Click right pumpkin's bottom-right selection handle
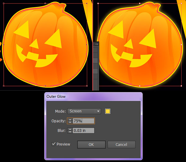 (181, 86)
